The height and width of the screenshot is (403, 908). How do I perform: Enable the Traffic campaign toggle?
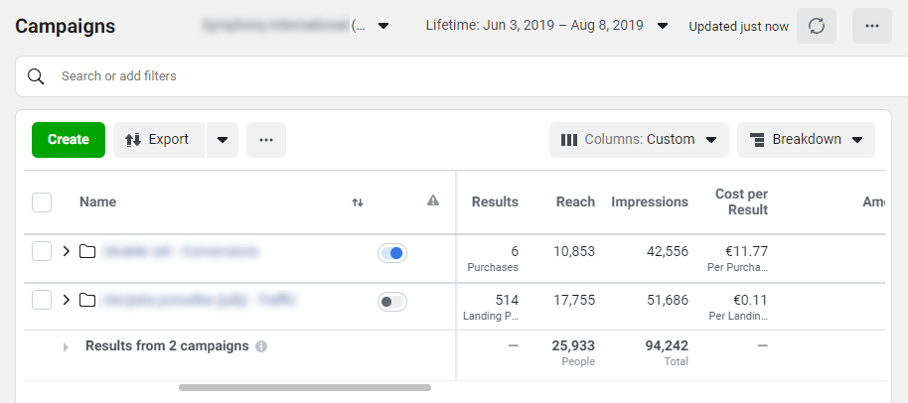point(392,301)
